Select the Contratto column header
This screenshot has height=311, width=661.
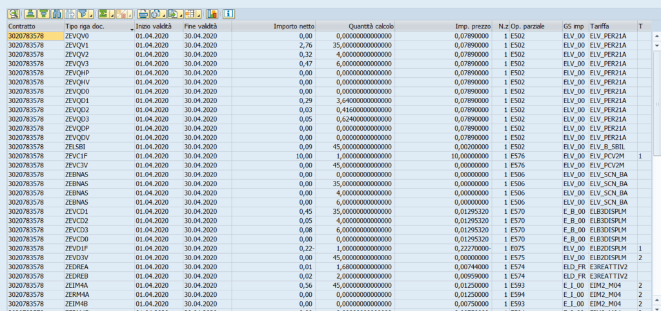pyautogui.click(x=36, y=26)
